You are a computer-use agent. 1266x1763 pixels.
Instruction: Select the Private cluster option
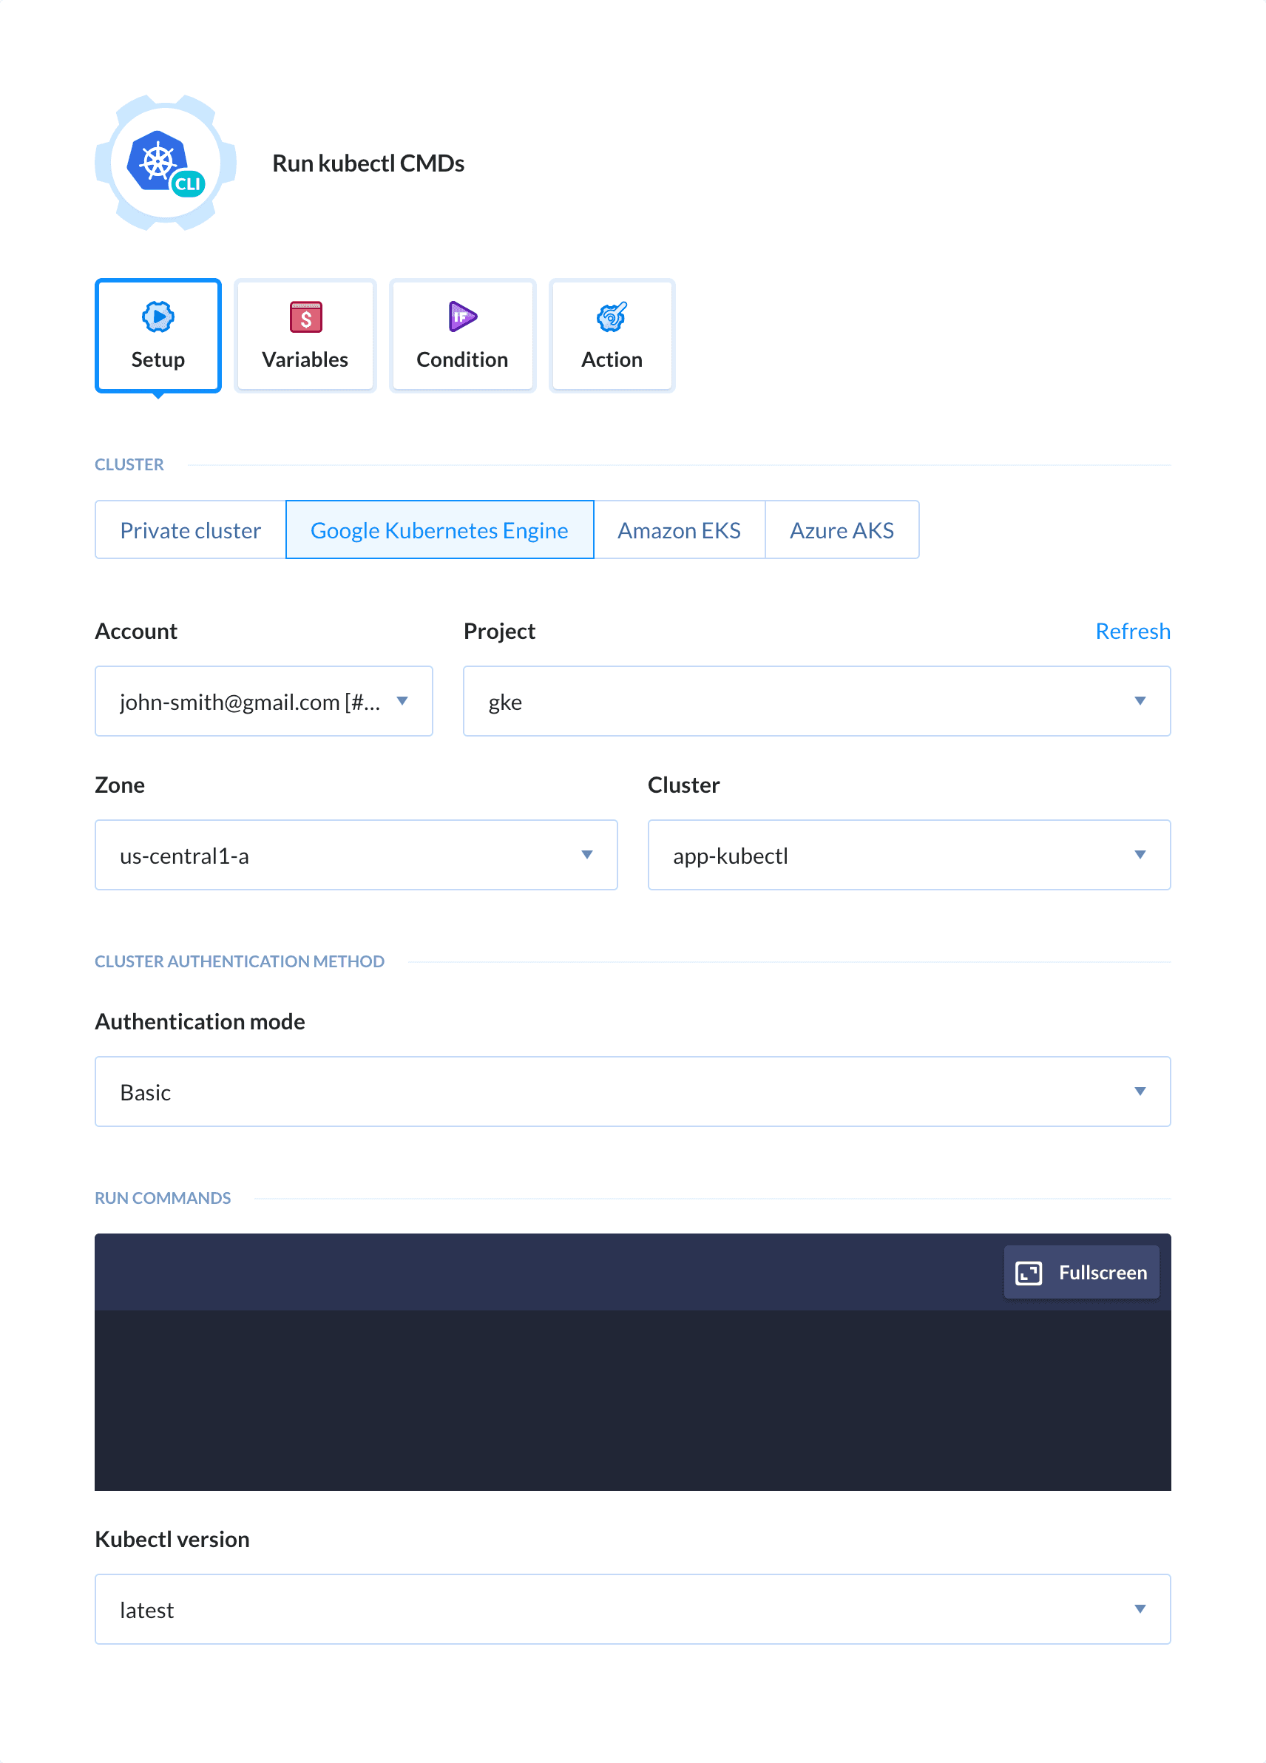coord(190,530)
